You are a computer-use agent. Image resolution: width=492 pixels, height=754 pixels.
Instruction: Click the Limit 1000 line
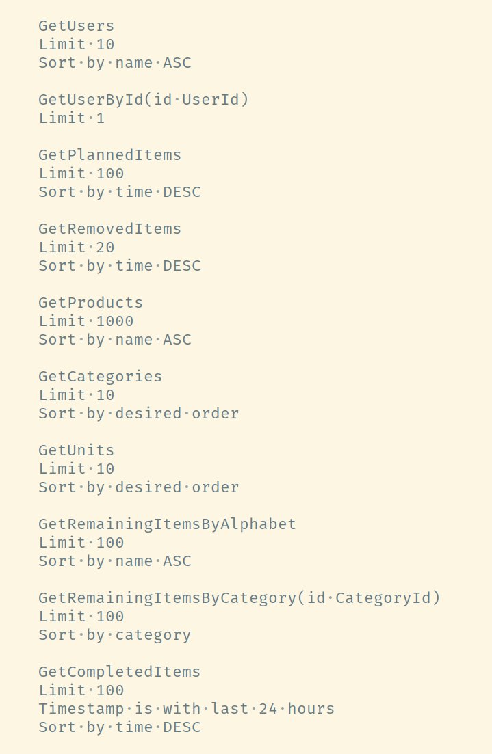click(86, 321)
